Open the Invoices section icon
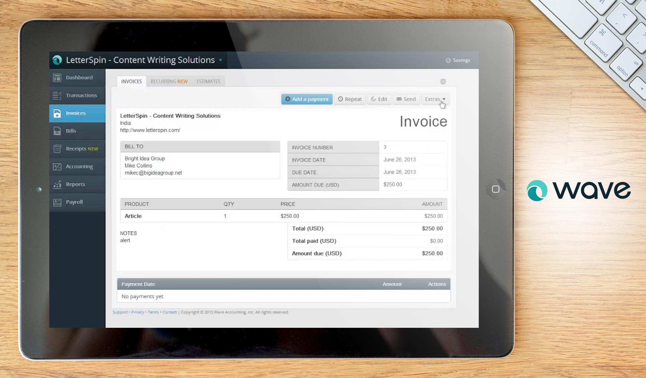Viewport: 646px width, 378px height. click(57, 113)
